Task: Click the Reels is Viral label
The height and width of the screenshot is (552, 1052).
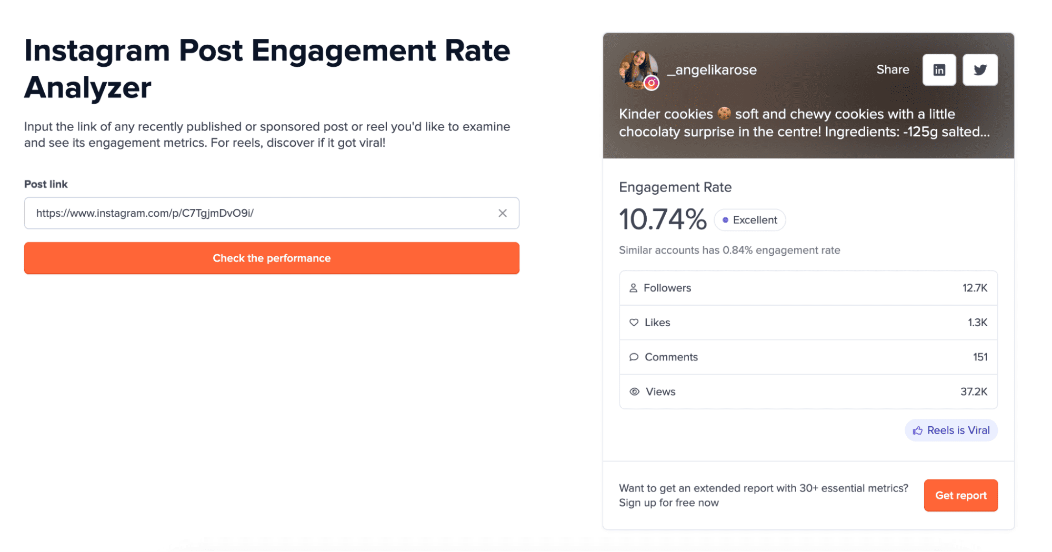Action: point(958,430)
